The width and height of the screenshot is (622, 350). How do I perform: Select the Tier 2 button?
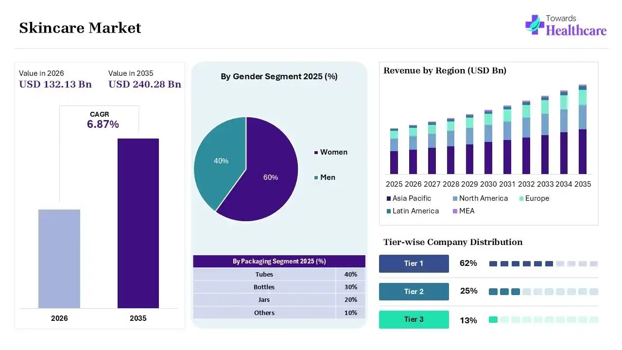[x=414, y=292]
